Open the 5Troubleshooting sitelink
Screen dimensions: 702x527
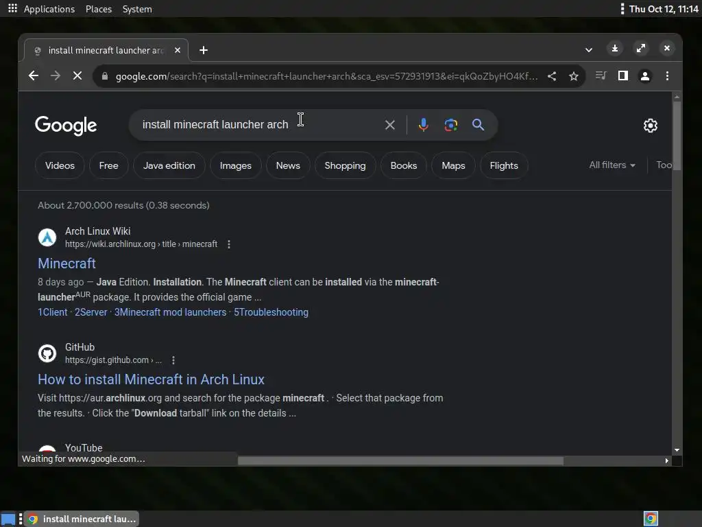coord(271,312)
